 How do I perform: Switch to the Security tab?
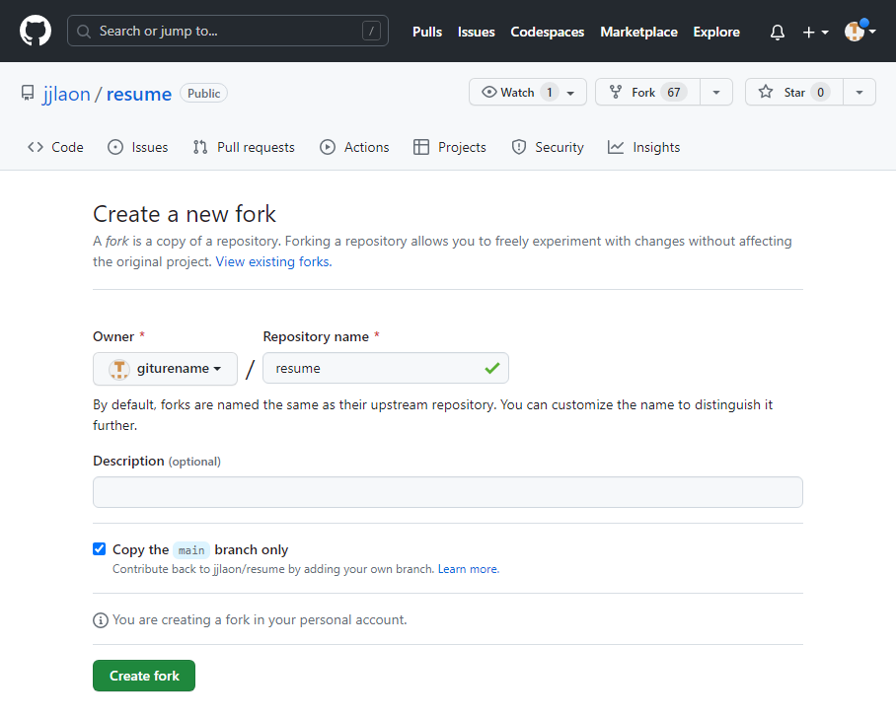pos(548,147)
